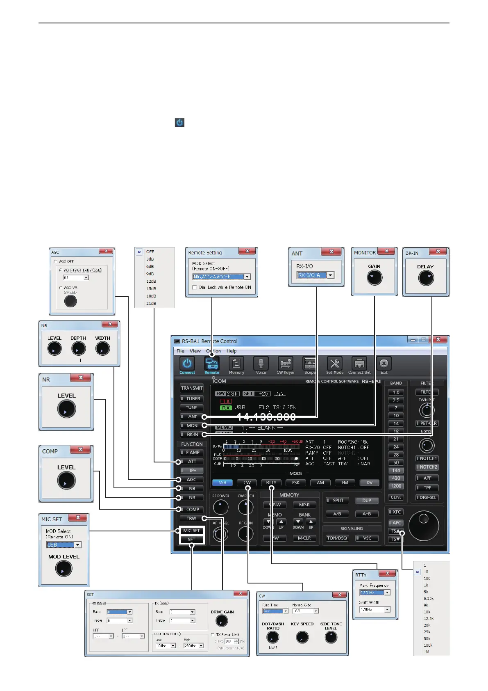Select 12dB in attenuator list

(151, 281)
